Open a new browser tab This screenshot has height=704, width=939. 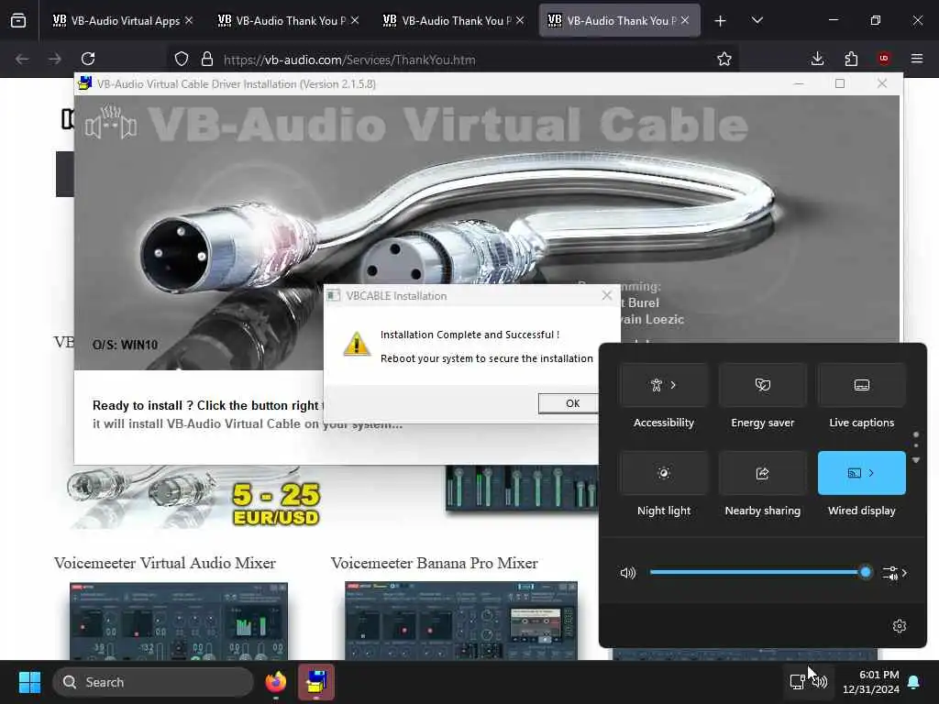[721, 21]
